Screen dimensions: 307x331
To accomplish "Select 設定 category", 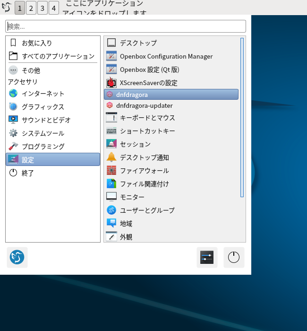I will [53, 159].
